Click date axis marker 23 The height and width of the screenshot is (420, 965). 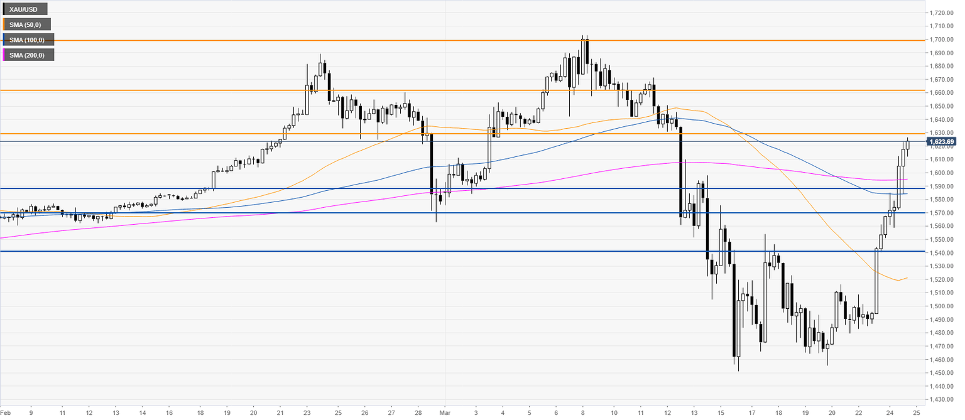pos(305,414)
